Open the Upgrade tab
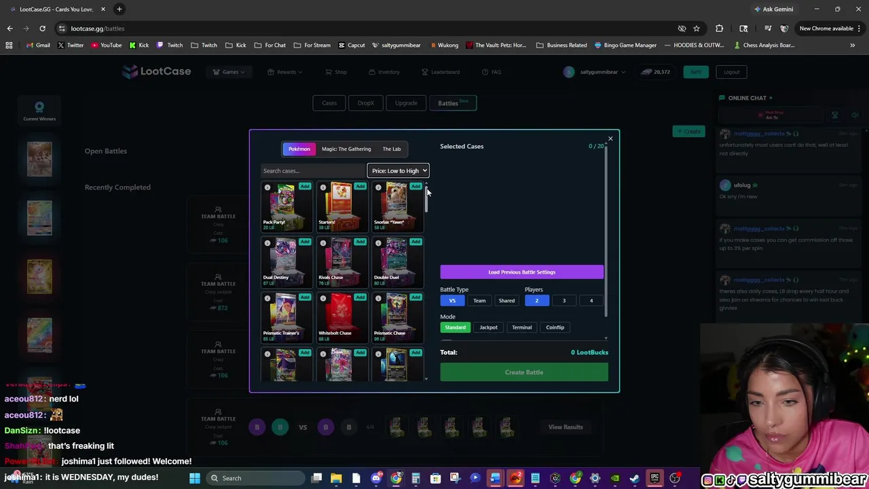Image resolution: width=869 pixels, height=489 pixels. (x=407, y=103)
